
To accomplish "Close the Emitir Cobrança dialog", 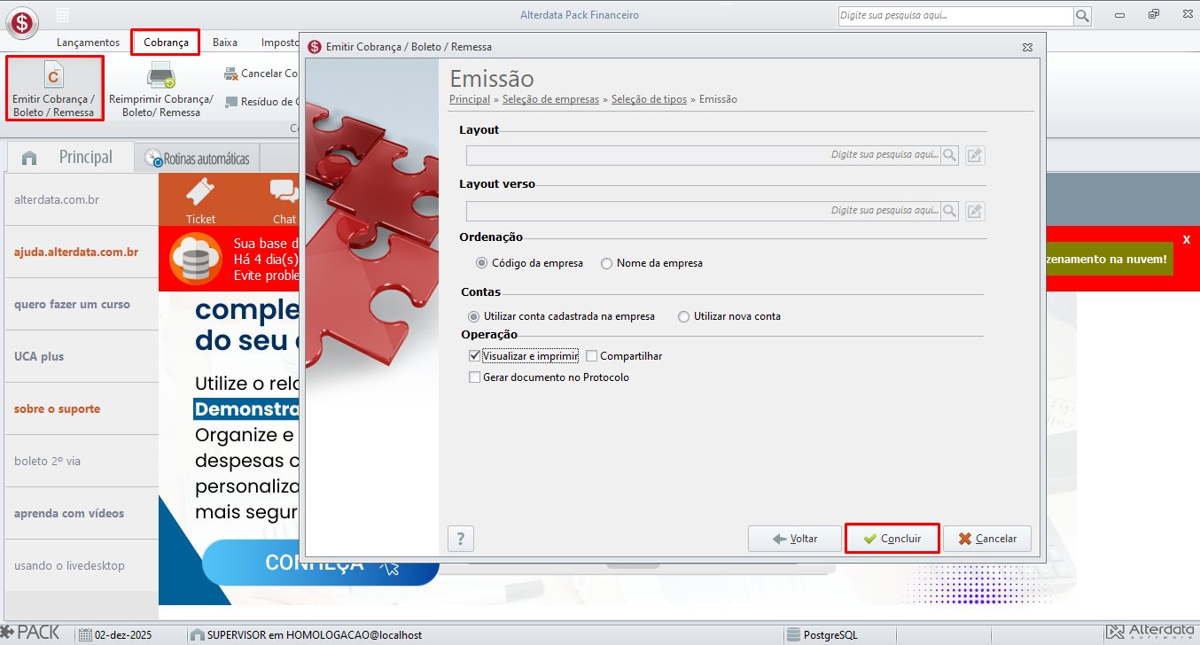I will click(1027, 47).
